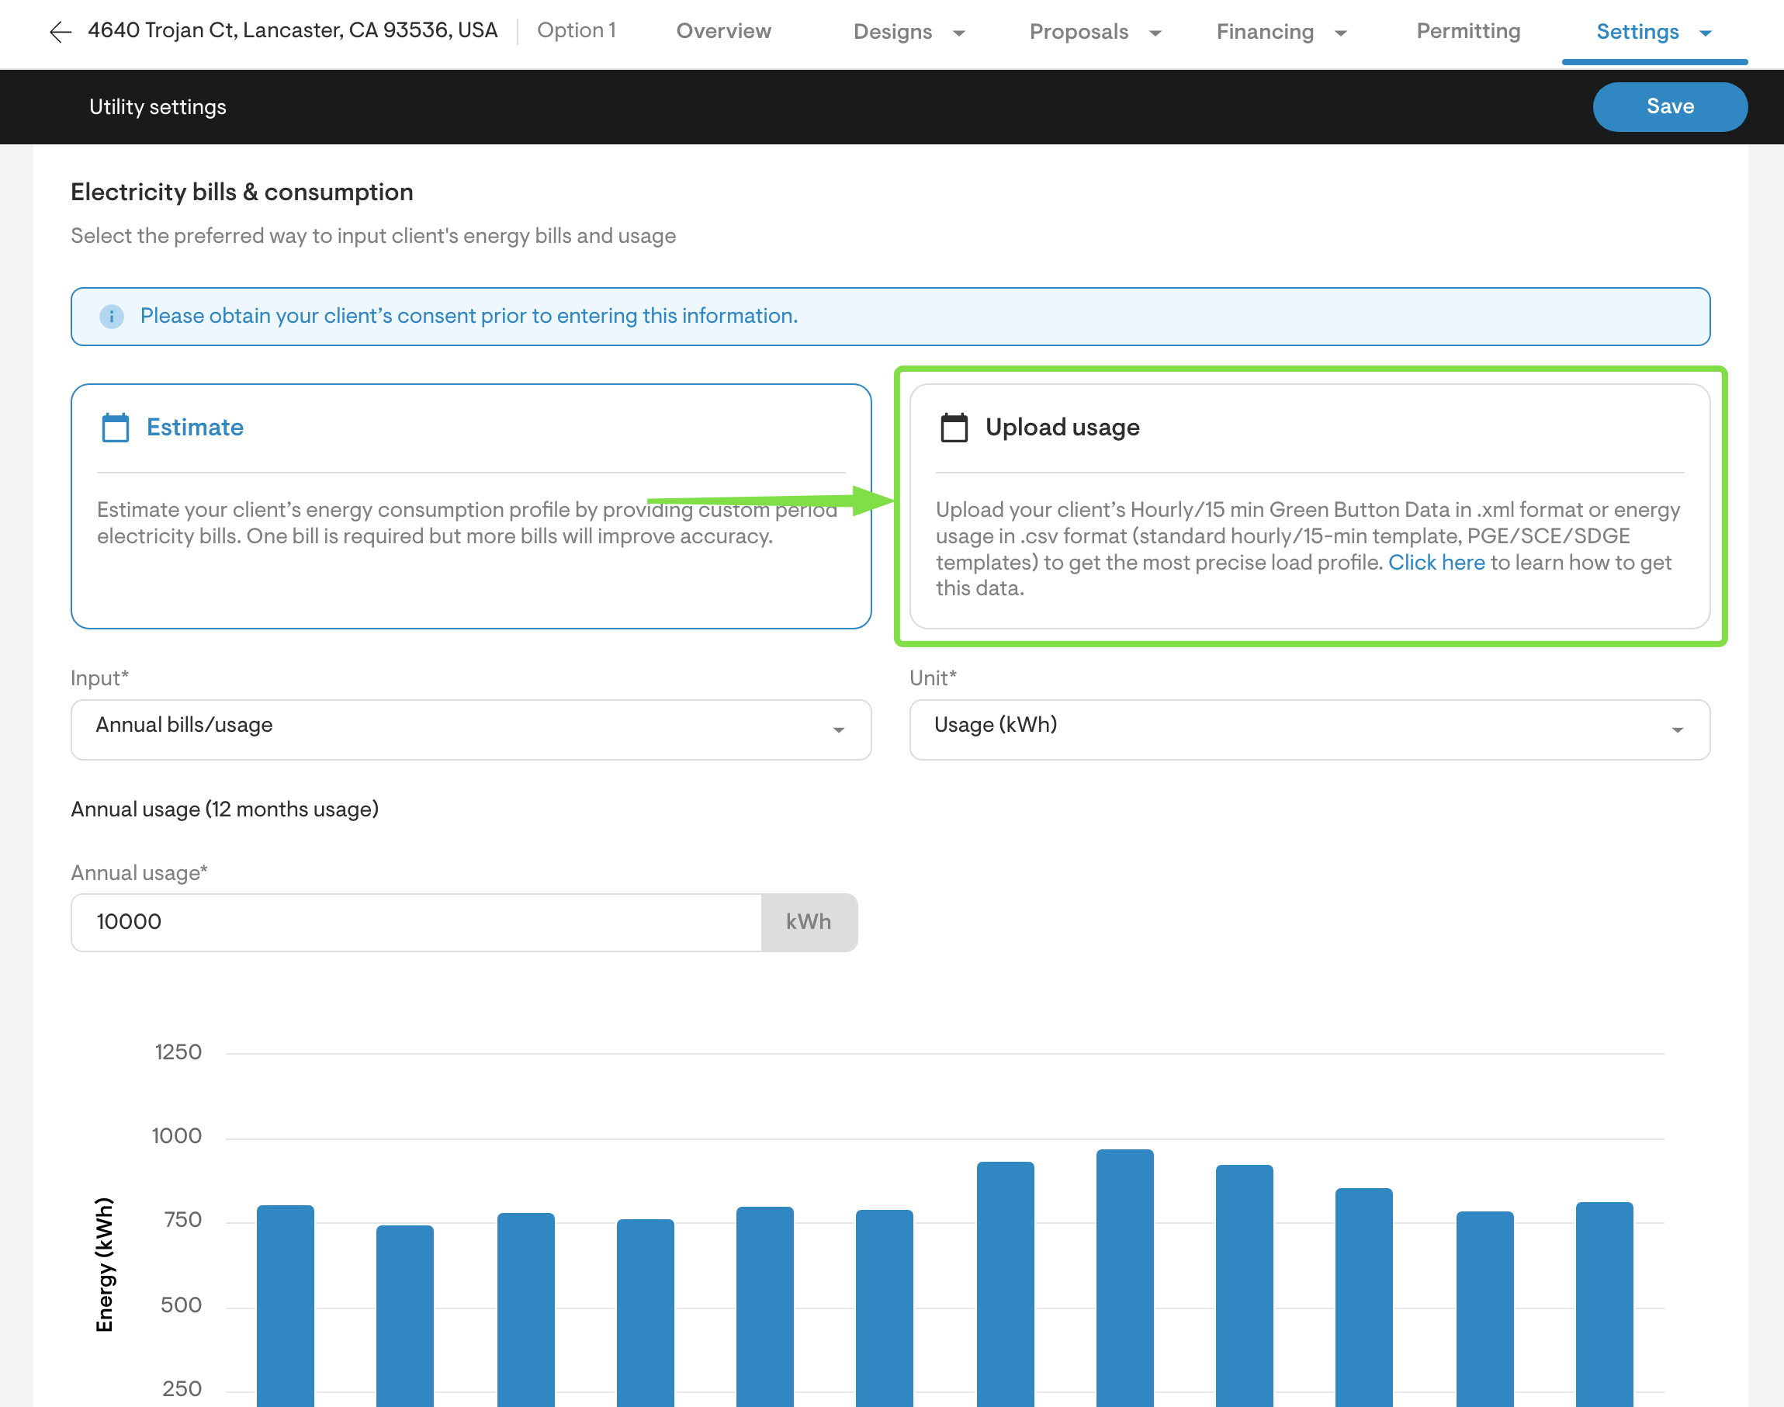Select the Upload usage input method
1784x1407 pixels.
click(x=1310, y=503)
